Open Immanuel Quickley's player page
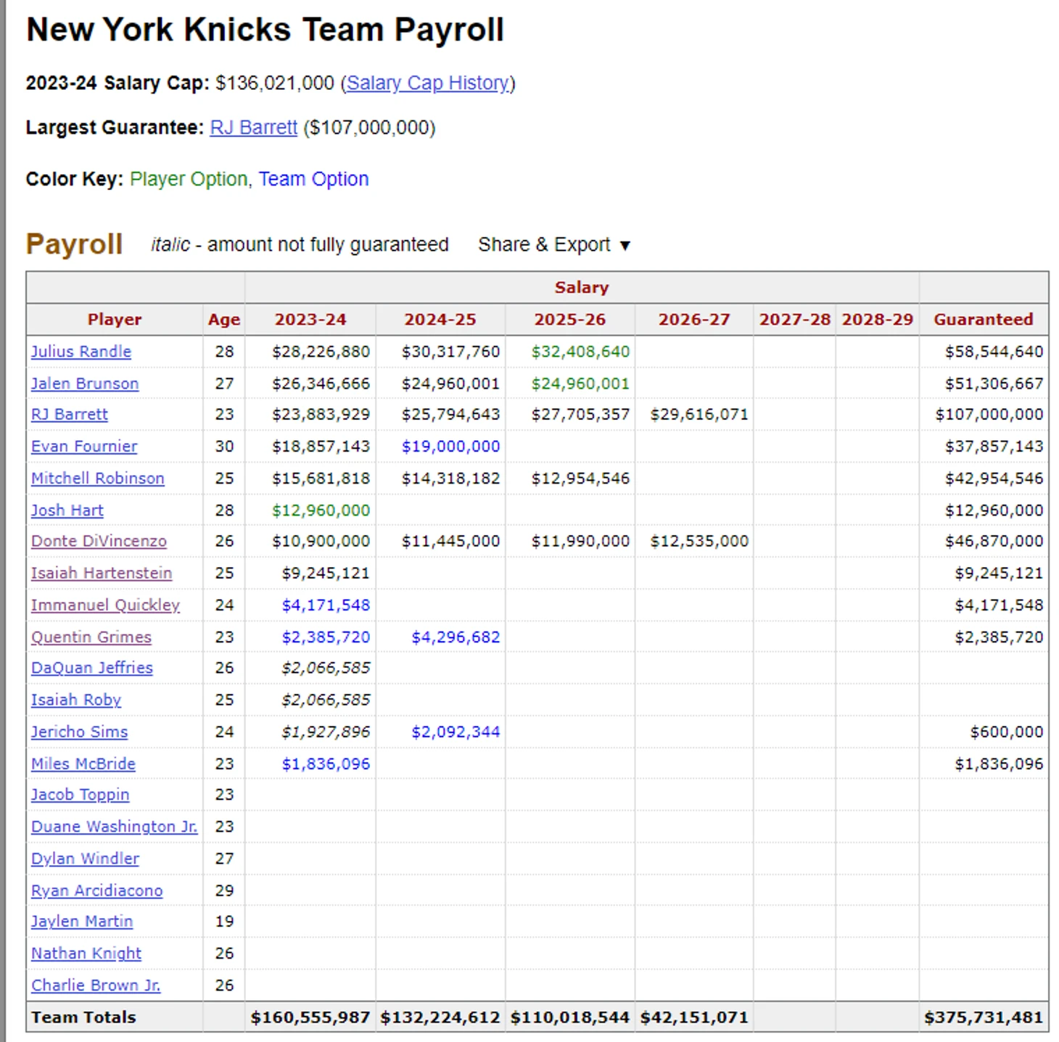This screenshot has width=1059, height=1042. click(x=105, y=605)
